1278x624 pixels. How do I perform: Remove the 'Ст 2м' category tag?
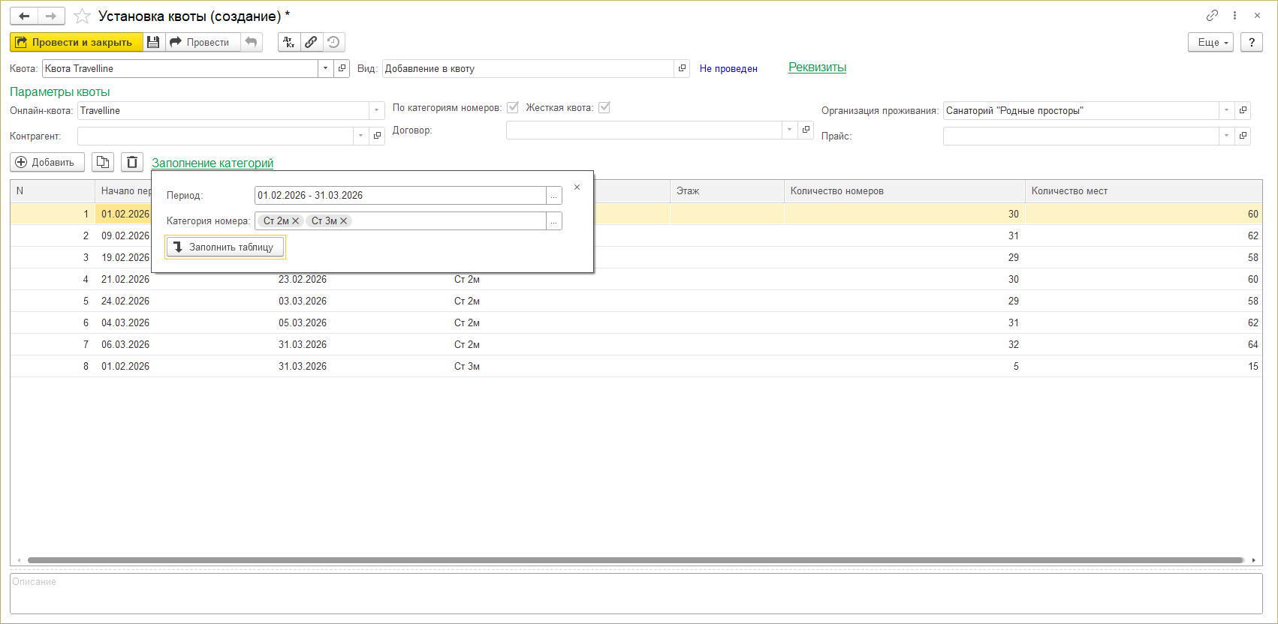296,221
